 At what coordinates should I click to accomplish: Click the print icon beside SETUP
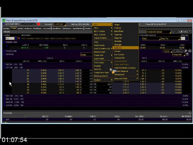[x=185, y=32]
